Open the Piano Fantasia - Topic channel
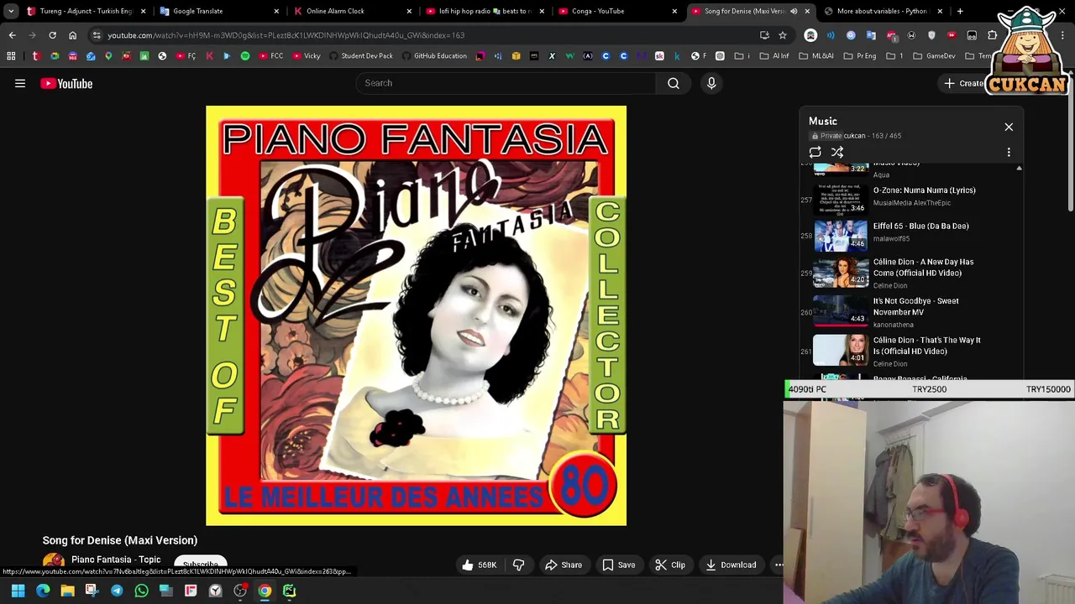Viewport: 1075px width, 604px height. coord(116,560)
